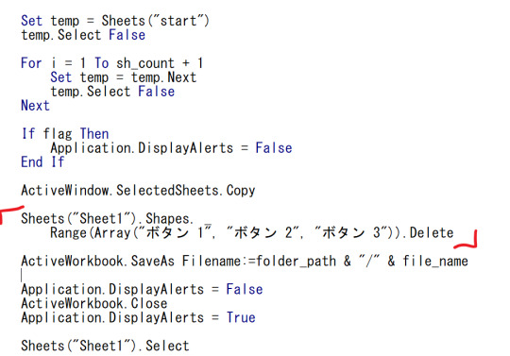Click the ActiveWorkbook.SaveAs Filename line
The image size is (510, 356).
245,261
